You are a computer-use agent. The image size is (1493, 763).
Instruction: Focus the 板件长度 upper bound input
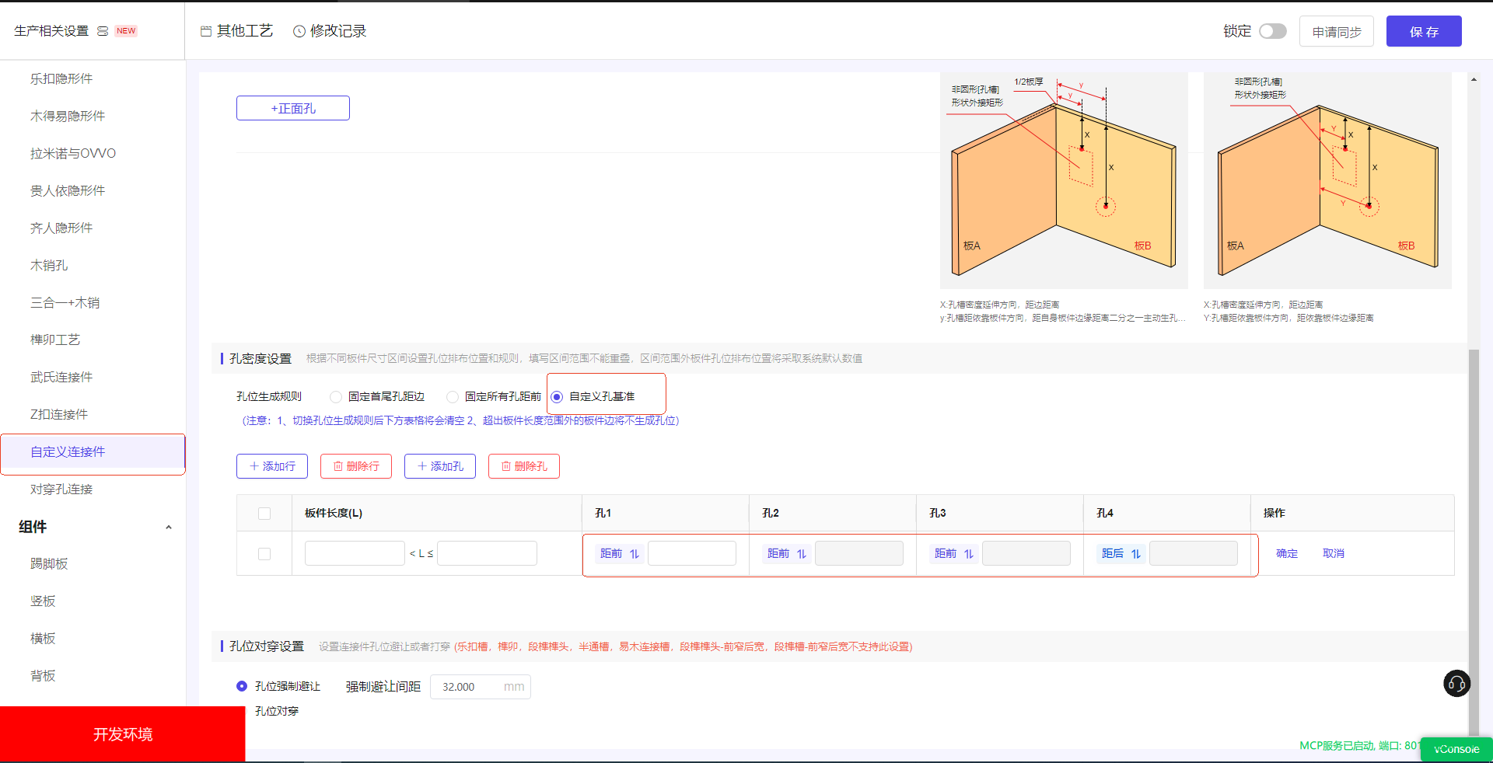coord(487,553)
